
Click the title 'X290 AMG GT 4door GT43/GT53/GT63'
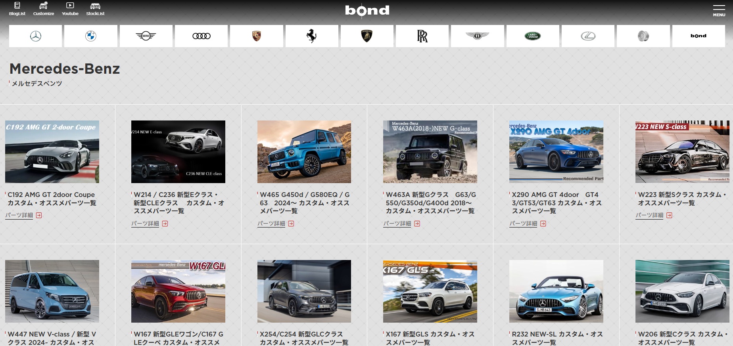click(557, 203)
